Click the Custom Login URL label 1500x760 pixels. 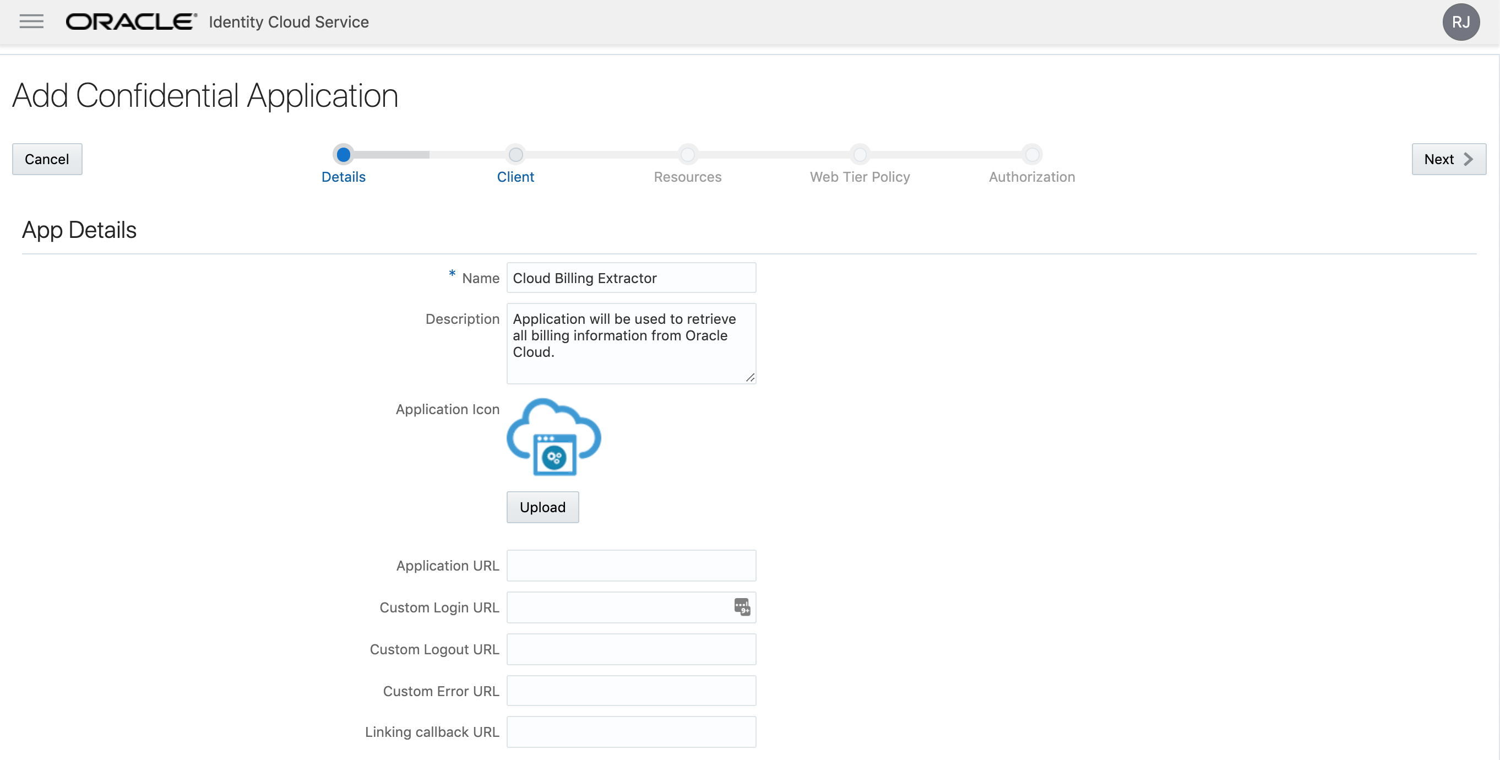click(439, 607)
